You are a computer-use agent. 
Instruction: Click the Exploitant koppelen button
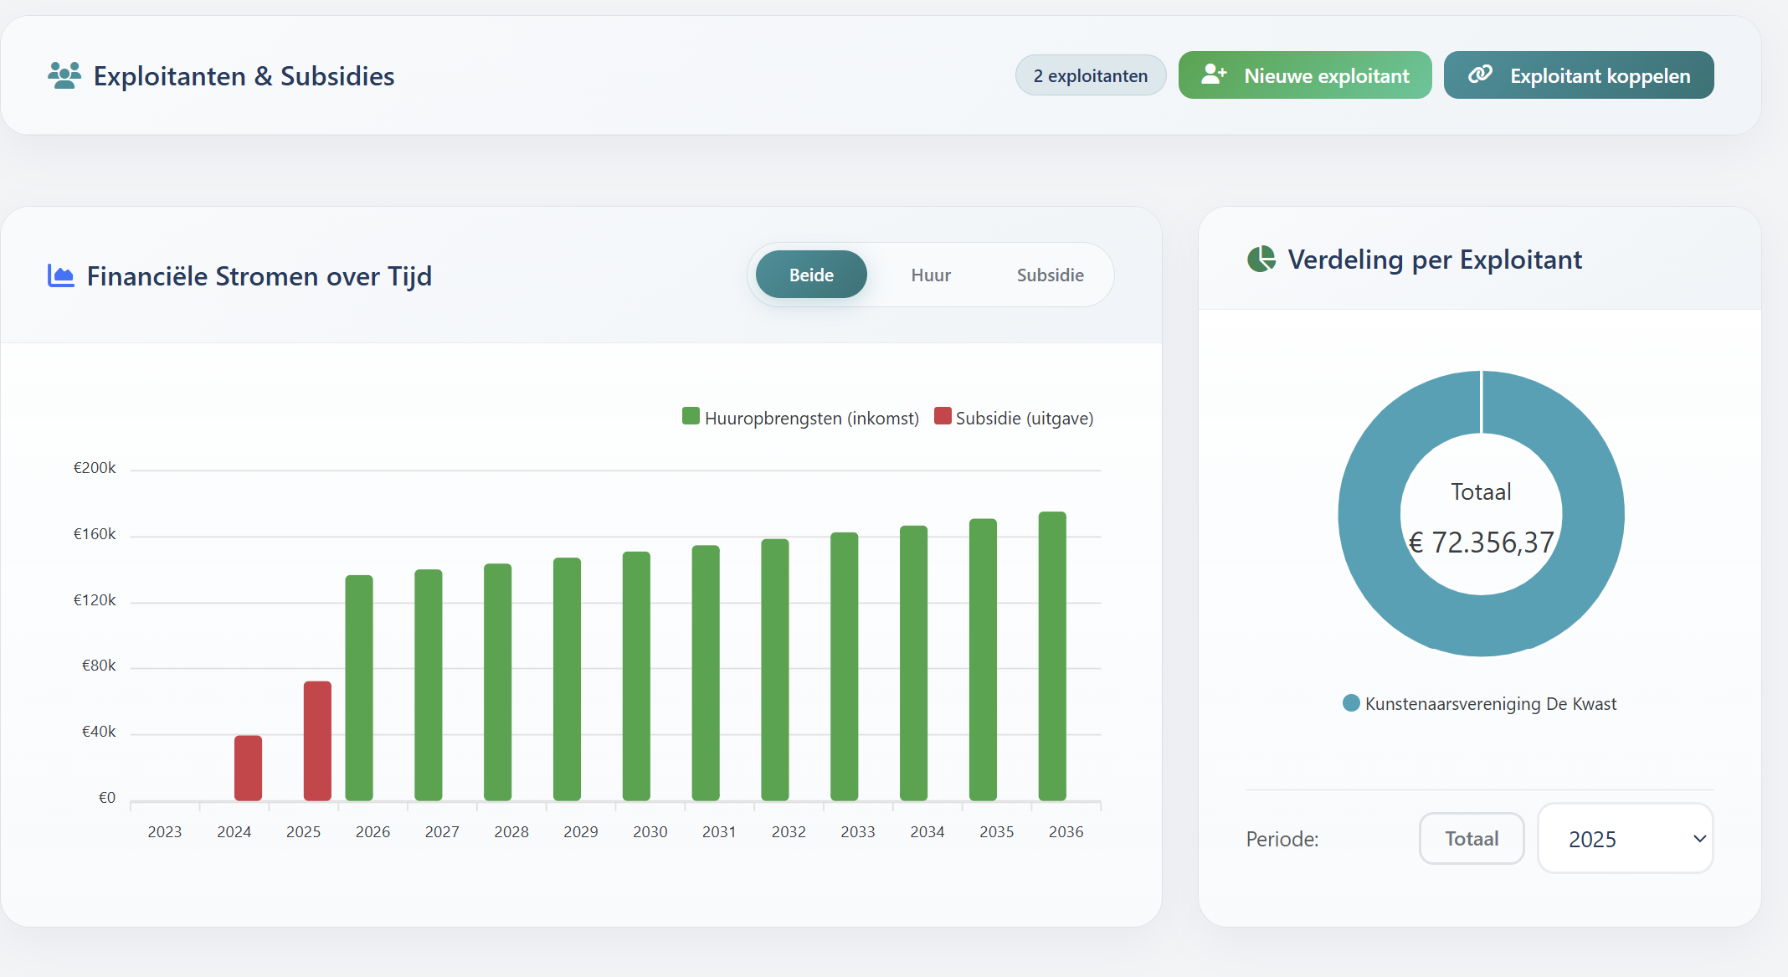click(1578, 75)
